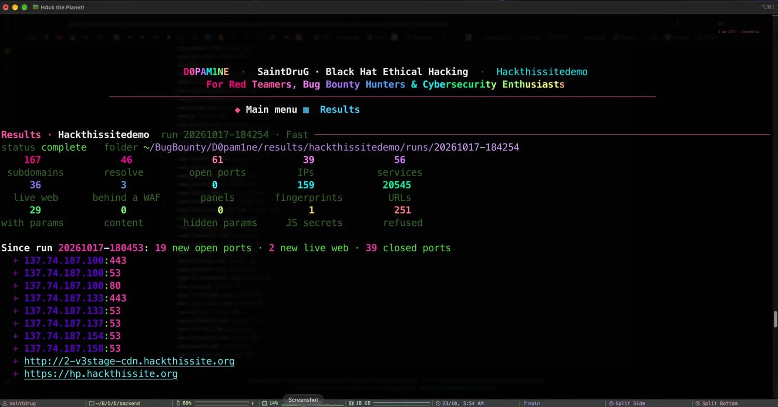The width and height of the screenshot is (778, 407).
Task: Click the 3 behind a WAF count
Action: (x=123, y=185)
